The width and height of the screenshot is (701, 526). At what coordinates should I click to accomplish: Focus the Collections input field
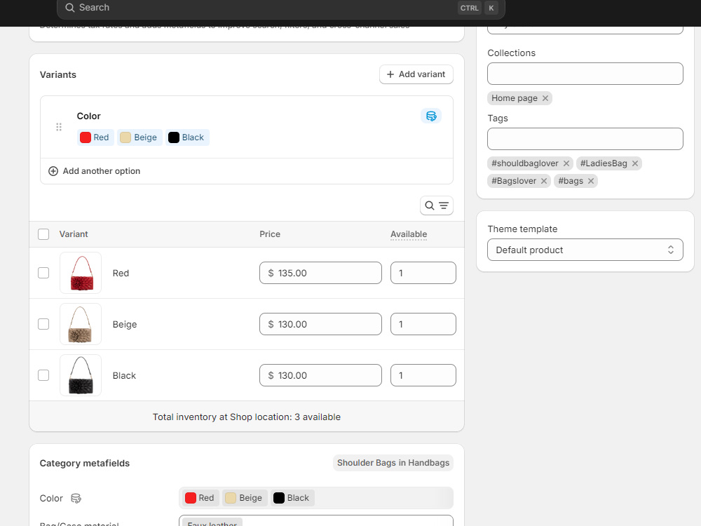point(585,74)
